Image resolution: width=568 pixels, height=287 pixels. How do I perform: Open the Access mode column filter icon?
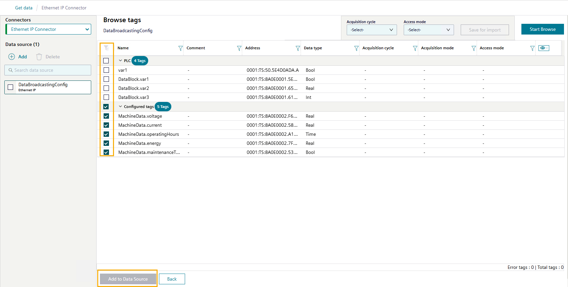click(532, 48)
